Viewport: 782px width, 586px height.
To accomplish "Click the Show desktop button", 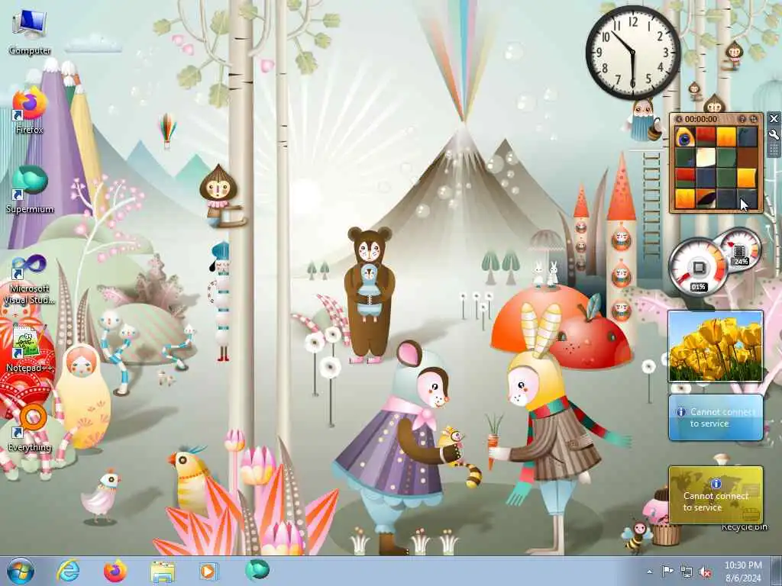I will [777, 571].
